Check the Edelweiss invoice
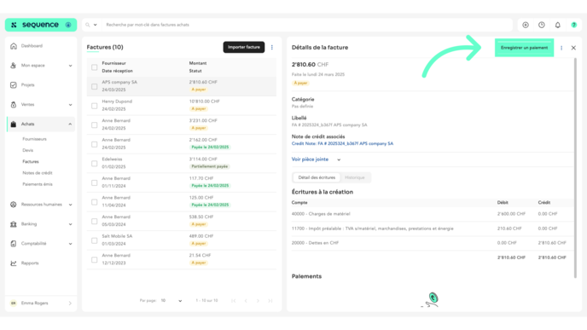The width and height of the screenshot is (587, 330). tap(95, 164)
